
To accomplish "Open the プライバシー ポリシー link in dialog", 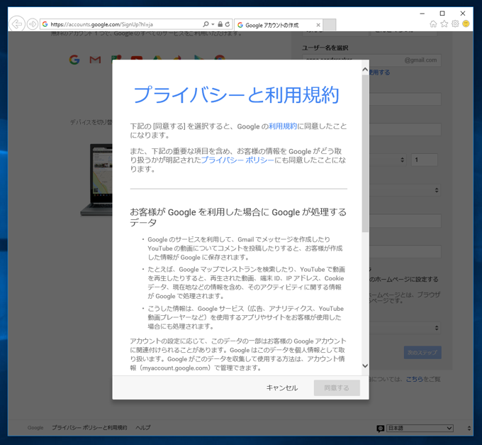I will coord(237,160).
